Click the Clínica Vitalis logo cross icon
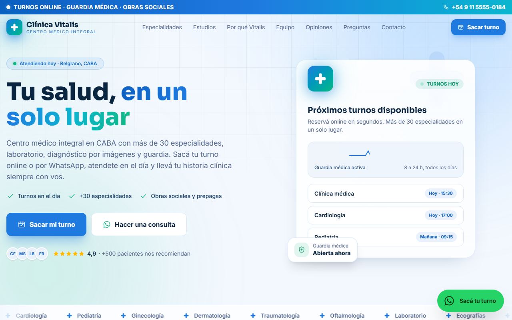The width and height of the screenshot is (512, 320). 14,27
